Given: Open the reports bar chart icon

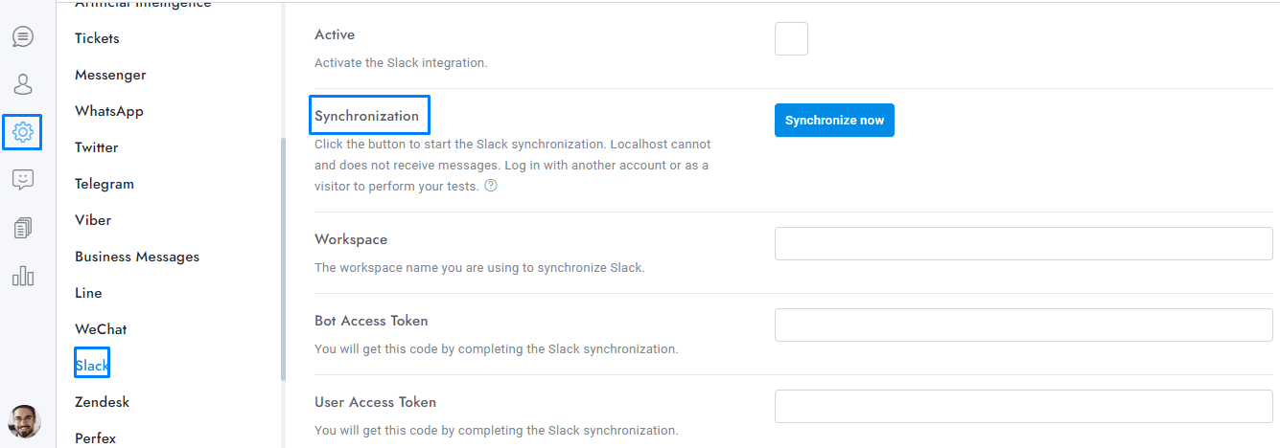Looking at the screenshot, I should click(x=23, y=276).
